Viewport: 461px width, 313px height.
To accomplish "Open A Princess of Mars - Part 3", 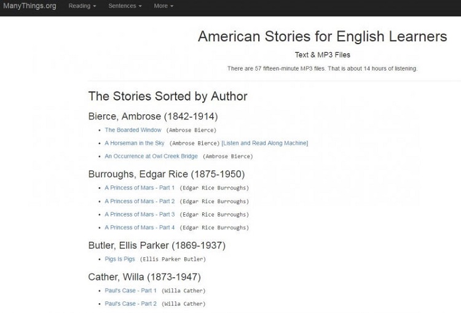I will coord(140,214).
